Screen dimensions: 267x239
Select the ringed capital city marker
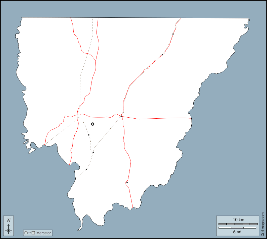click(x=93, y=124)
